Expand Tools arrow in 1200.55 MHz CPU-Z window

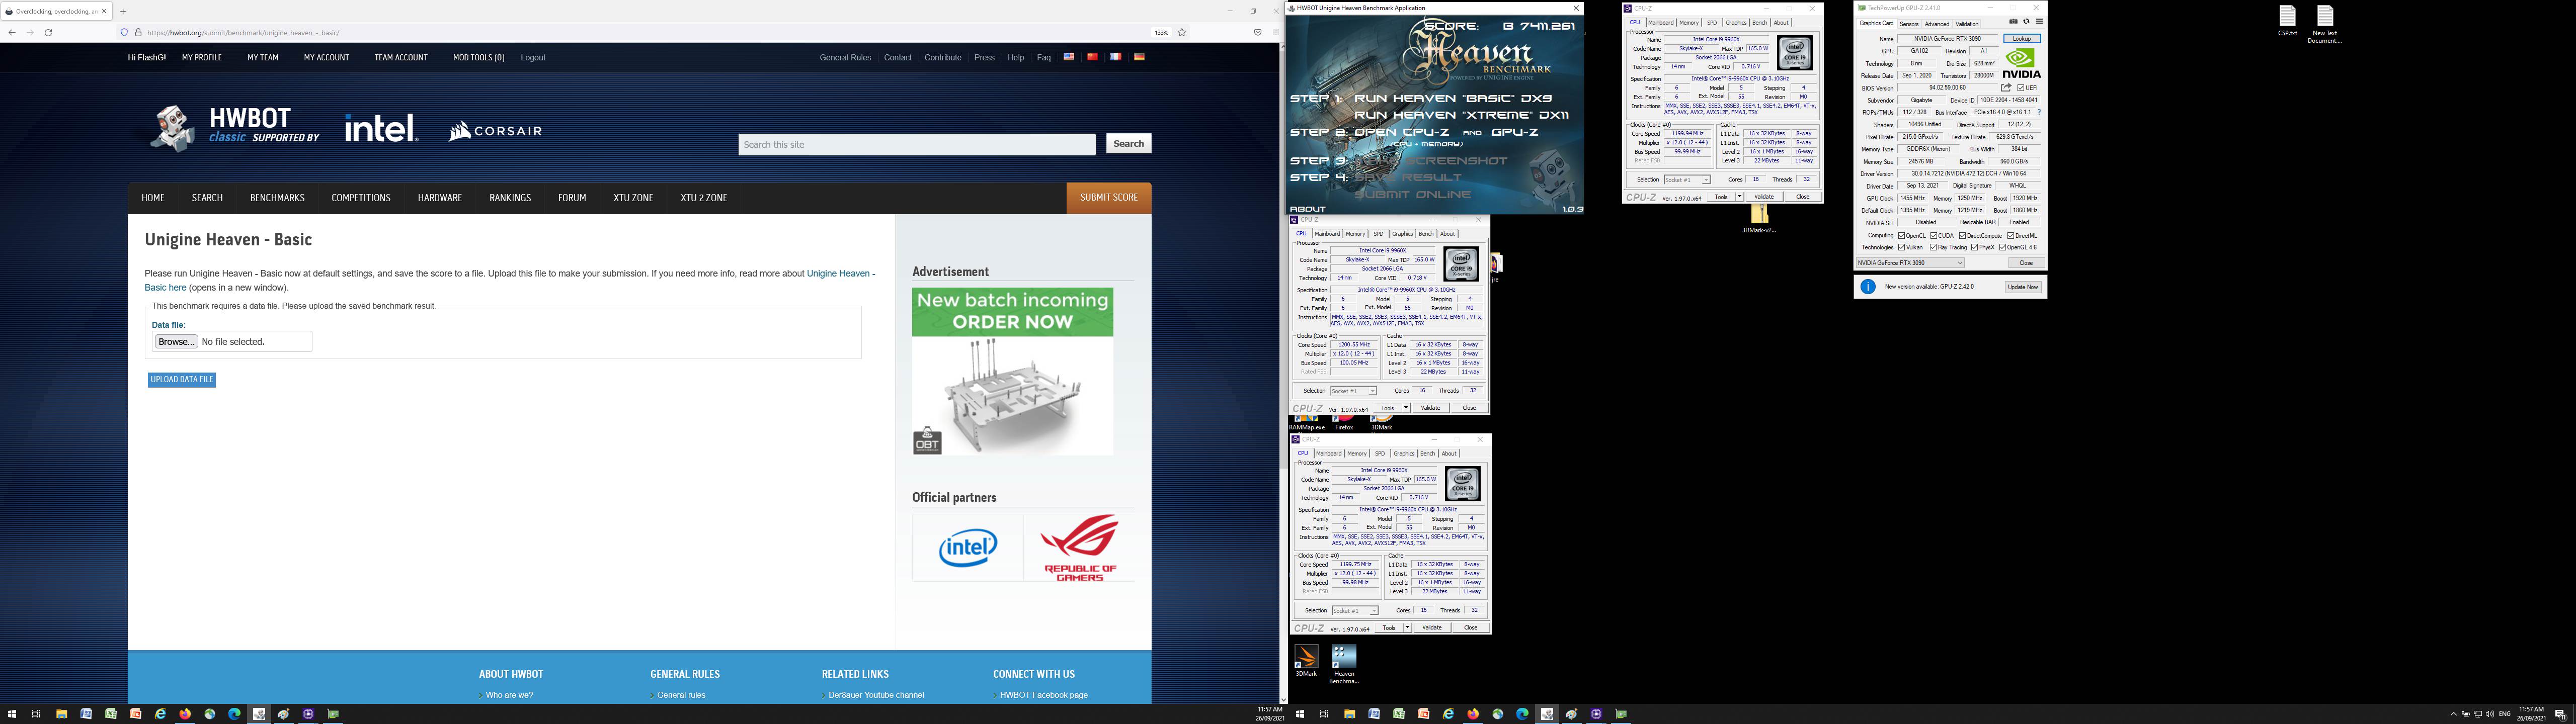click(x=1406, y=408)
